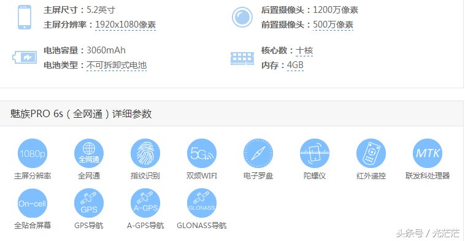This screenshot has height=241, width=465.
Task: Click the On-cell screen icon
Action: (33, 204)
